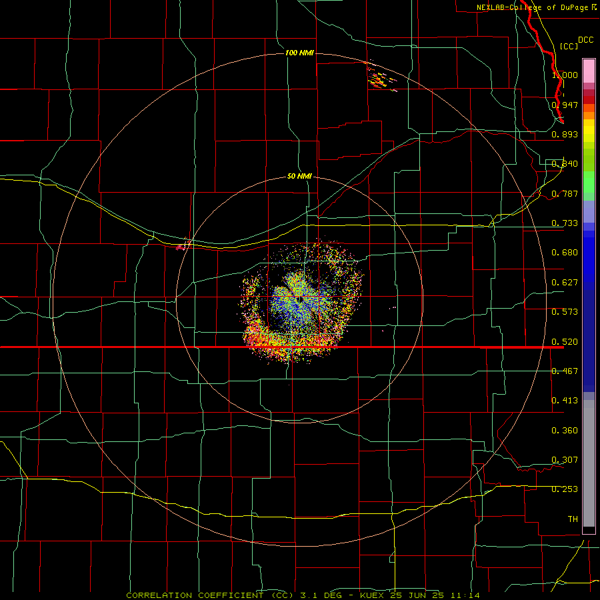Click the DCC label above the color bar
The width and height of the screenshot is (600, 600).
585,40
